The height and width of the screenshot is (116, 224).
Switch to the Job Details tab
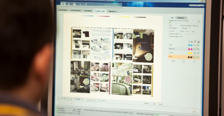pyautogui.click(x=88, y=11)
